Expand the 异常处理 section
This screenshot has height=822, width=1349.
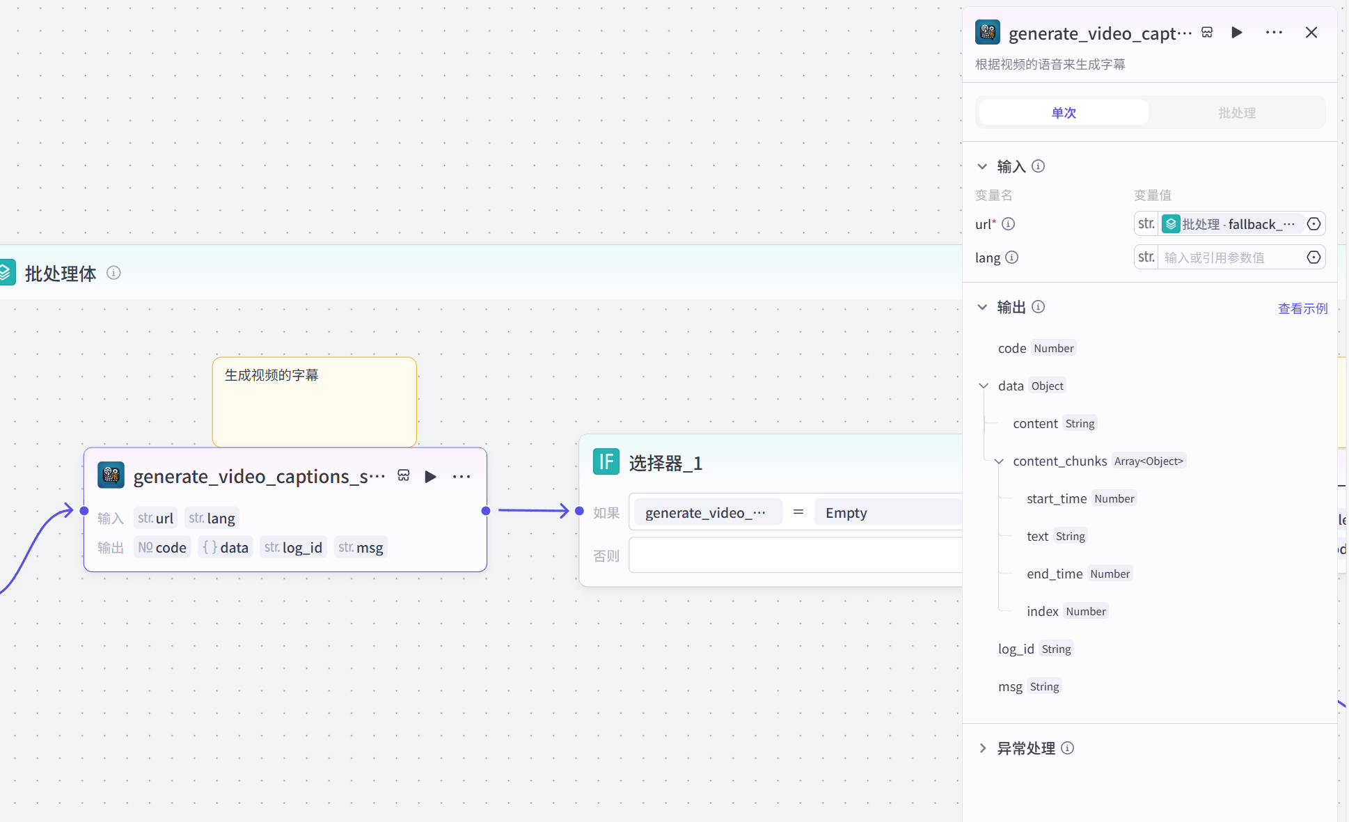(982, 748)
